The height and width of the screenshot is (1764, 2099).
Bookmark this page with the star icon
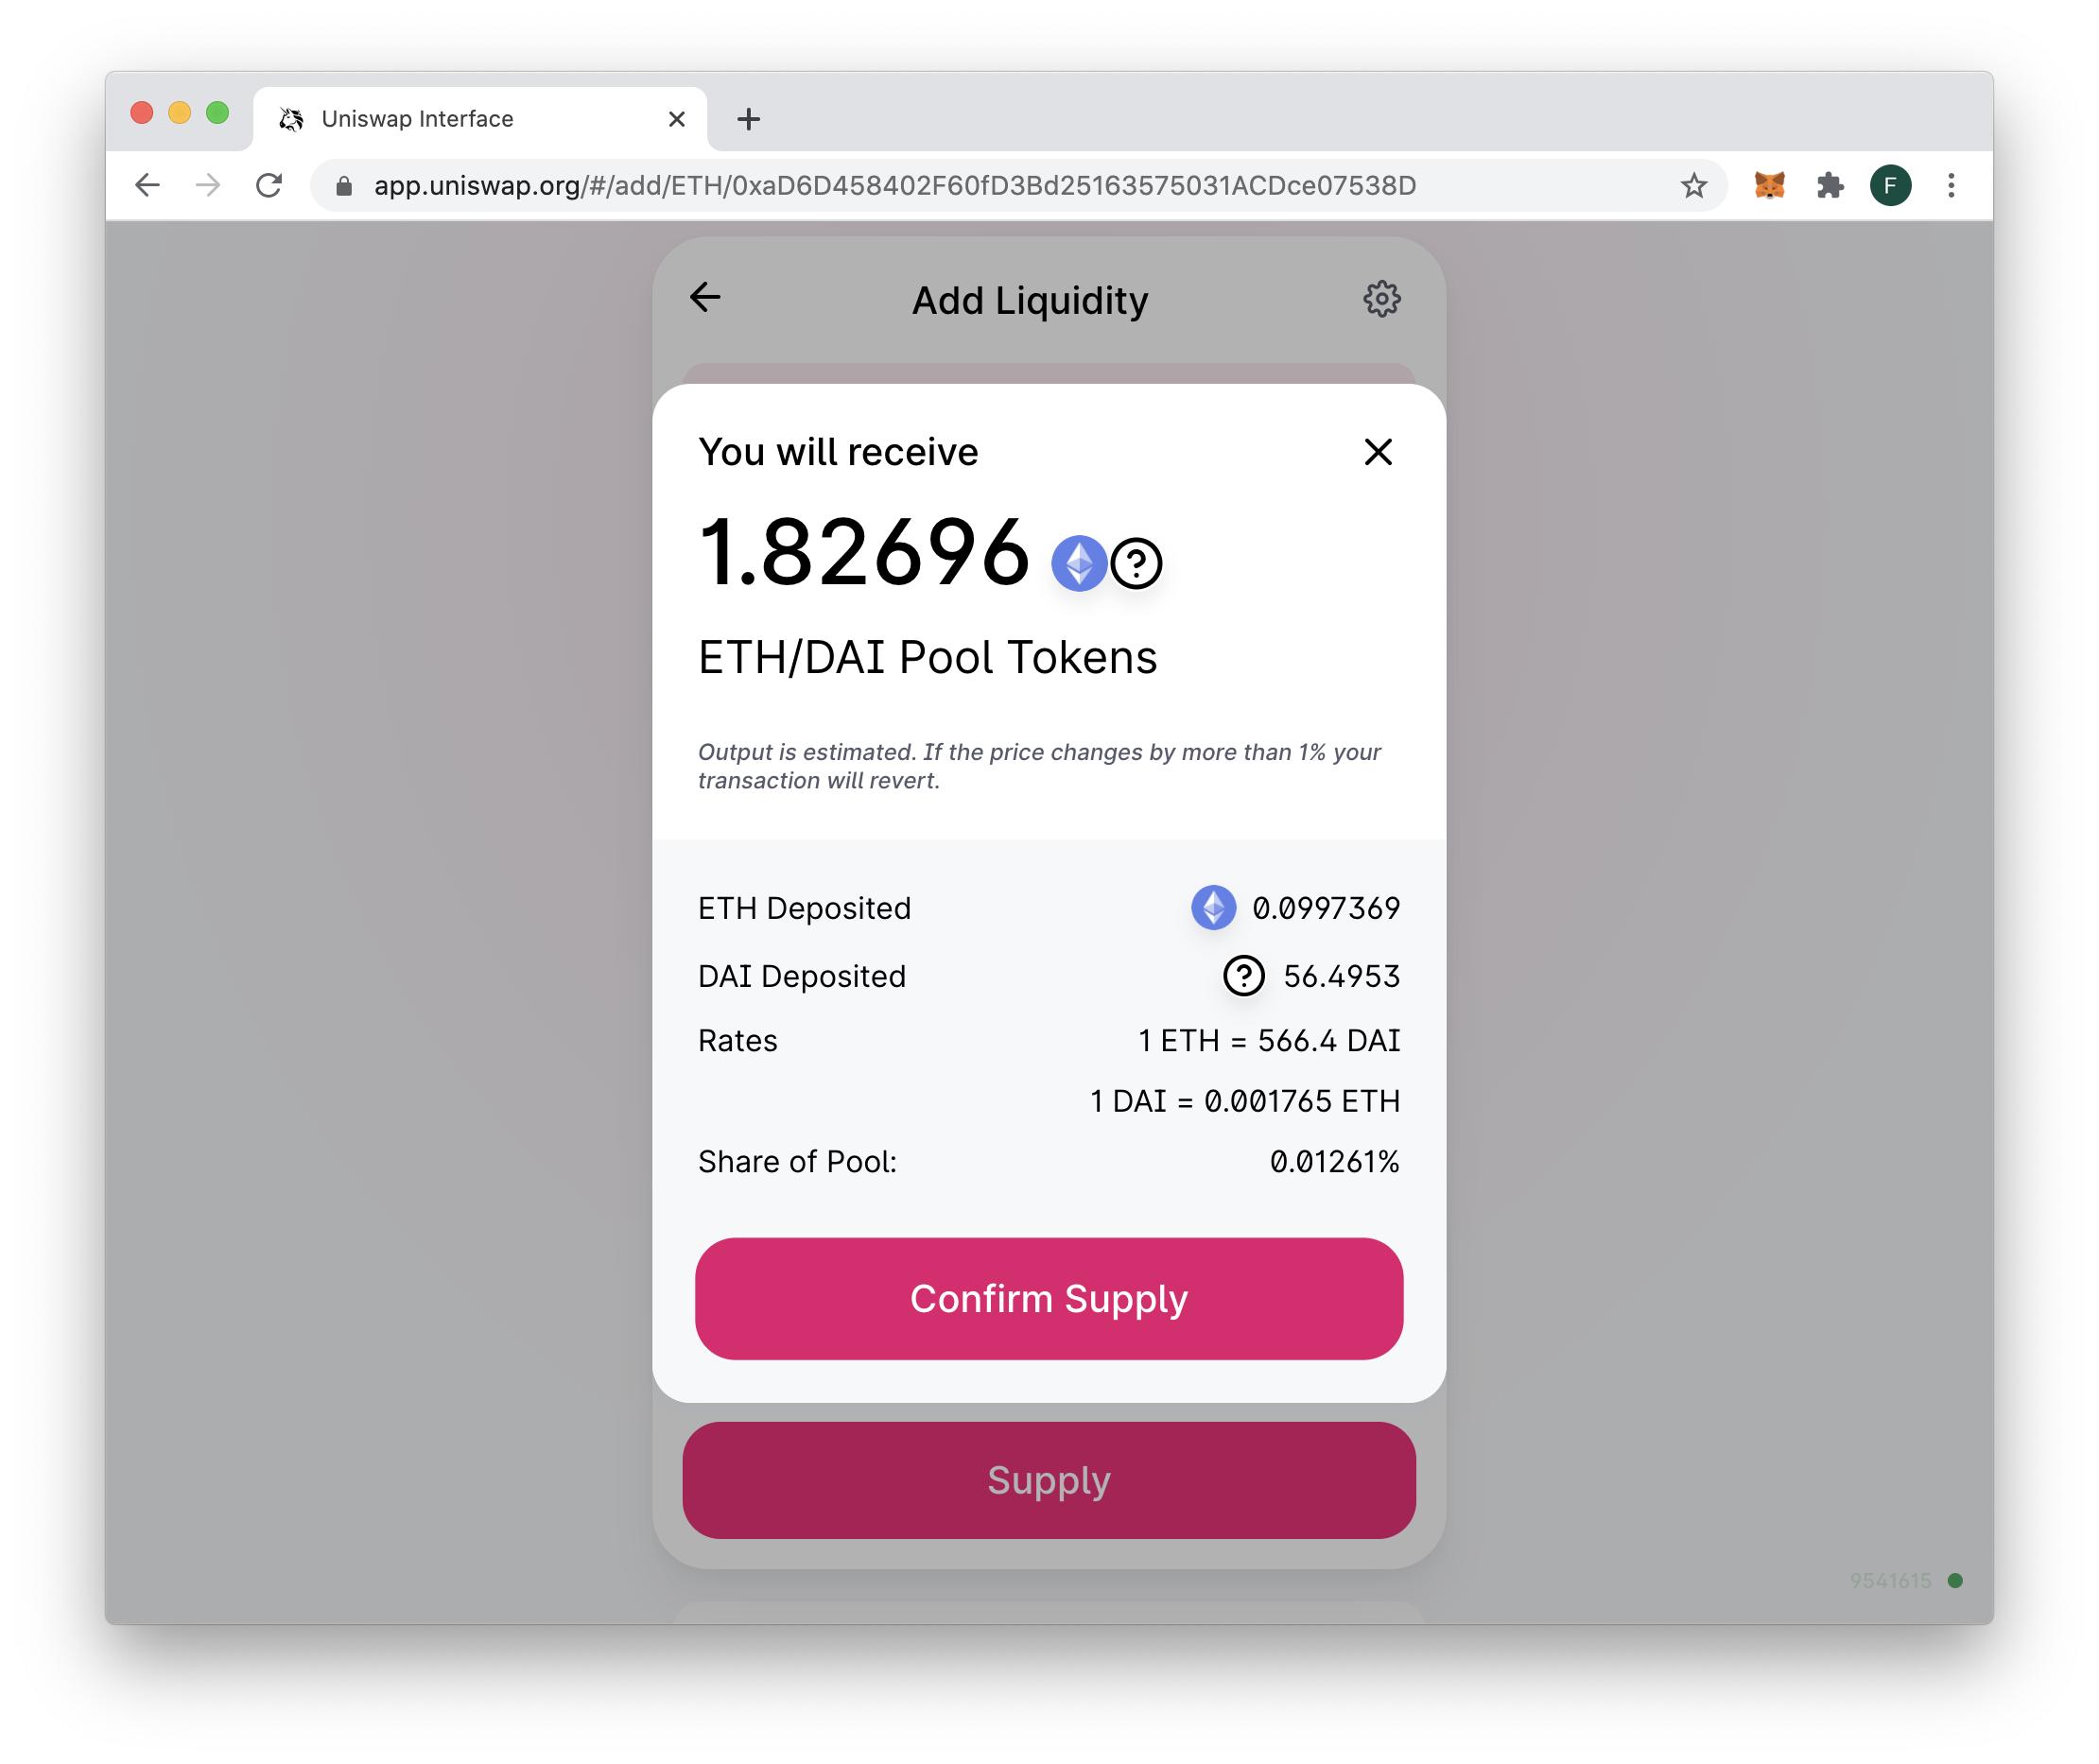point(1693,185)
